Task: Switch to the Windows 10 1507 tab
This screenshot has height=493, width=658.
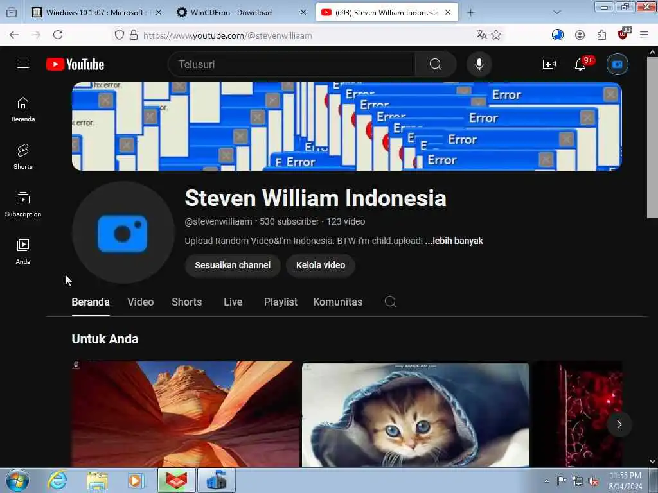Action: coord(98,13)
